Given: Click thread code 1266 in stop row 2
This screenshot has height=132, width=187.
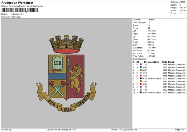Looking at the screenshot, I should 165,68.
